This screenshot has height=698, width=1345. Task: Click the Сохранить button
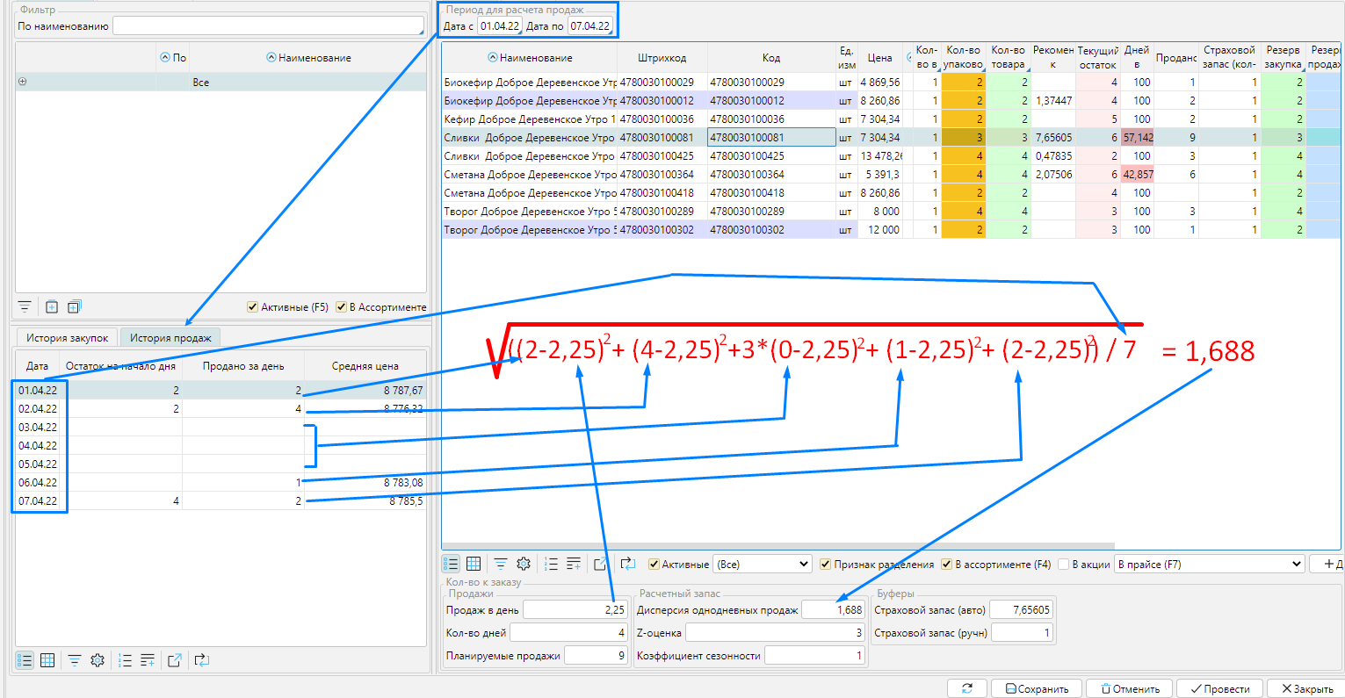click(1037, 689)
